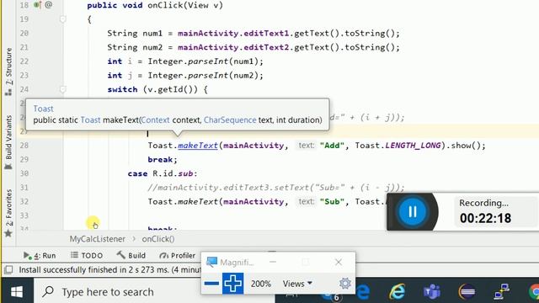
Task: Open the Profiler tool window
Action: point(178,255)
